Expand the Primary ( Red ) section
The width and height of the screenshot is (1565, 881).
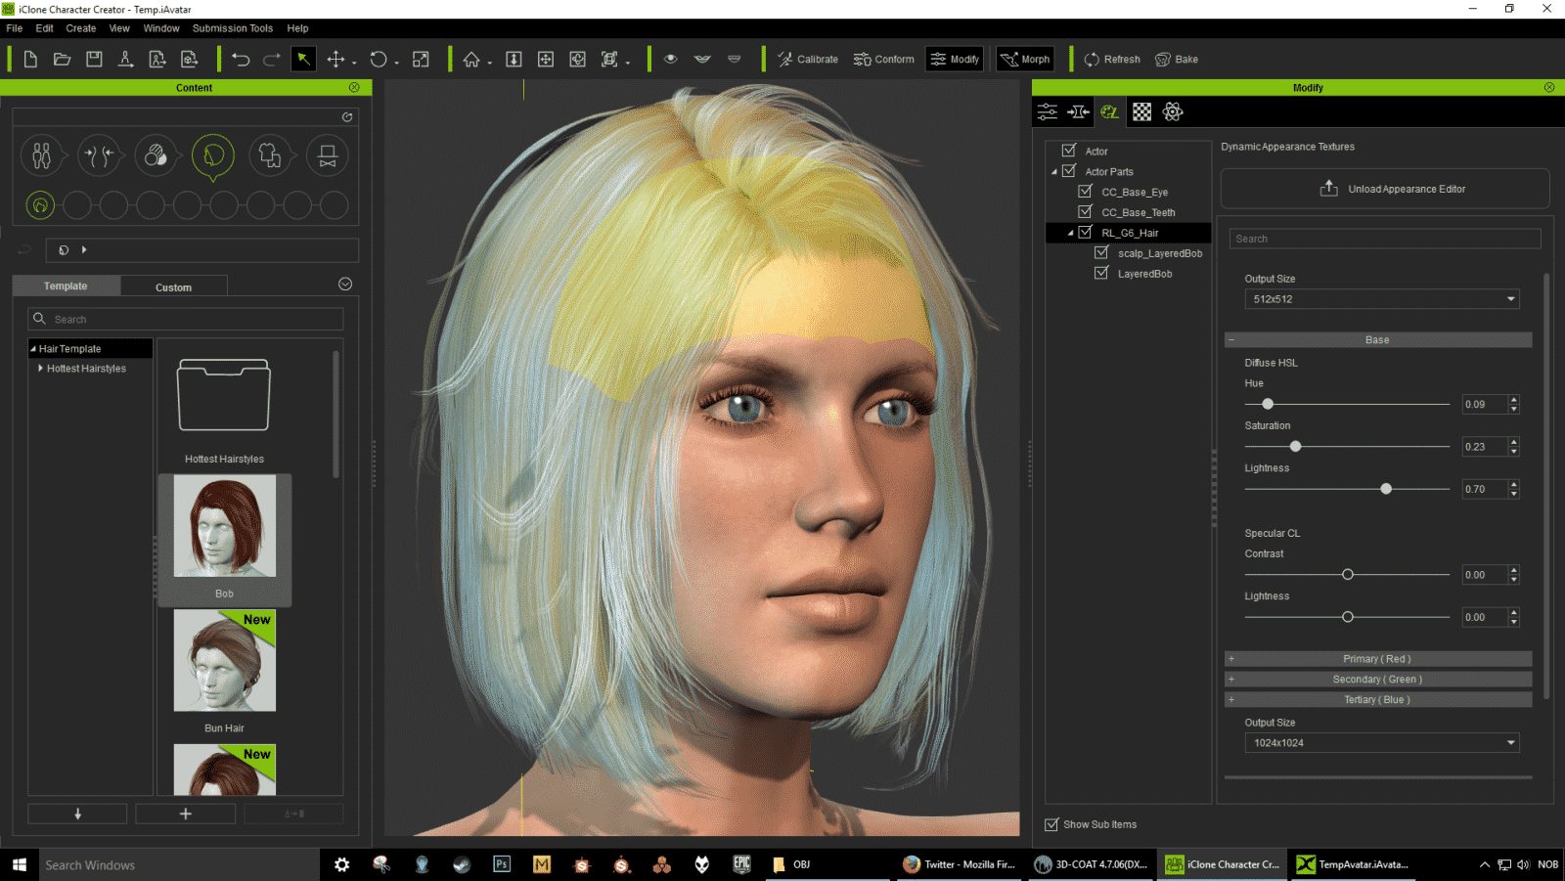(x=1231, y=658)
